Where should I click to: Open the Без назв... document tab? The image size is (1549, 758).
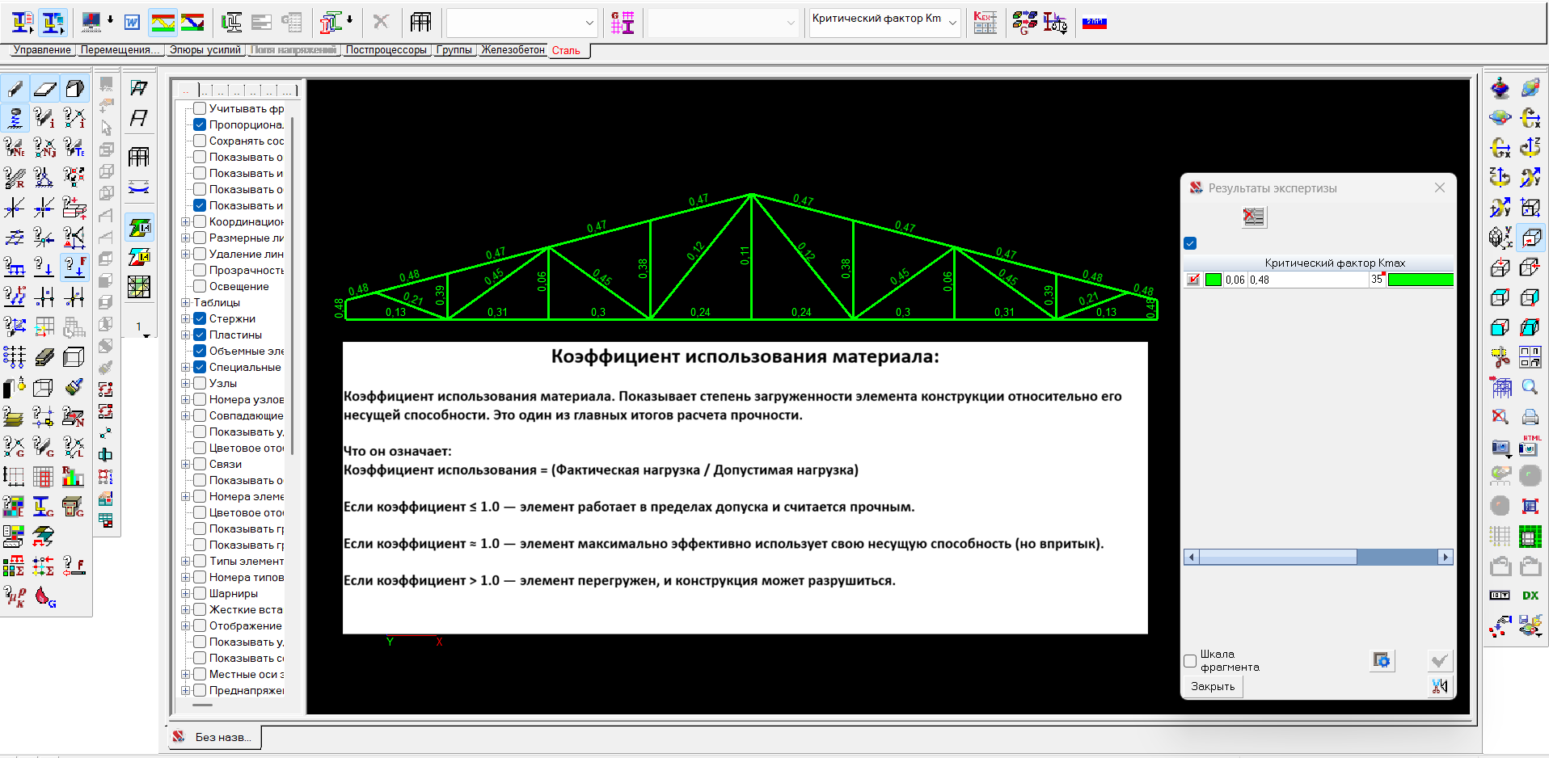click(215, 737)
